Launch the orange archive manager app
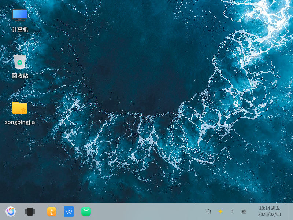 coord(52,212)
